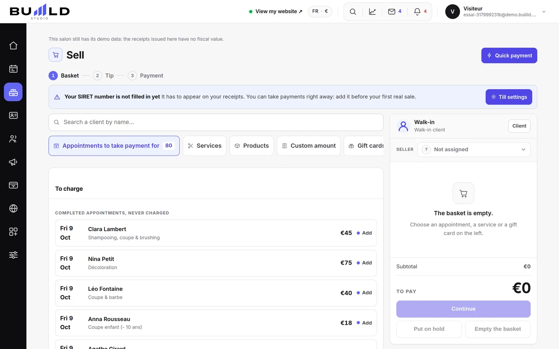The image size is (559, 349).
Task: Click the 'To charge' heading
Action: click(x=69, y=189)
